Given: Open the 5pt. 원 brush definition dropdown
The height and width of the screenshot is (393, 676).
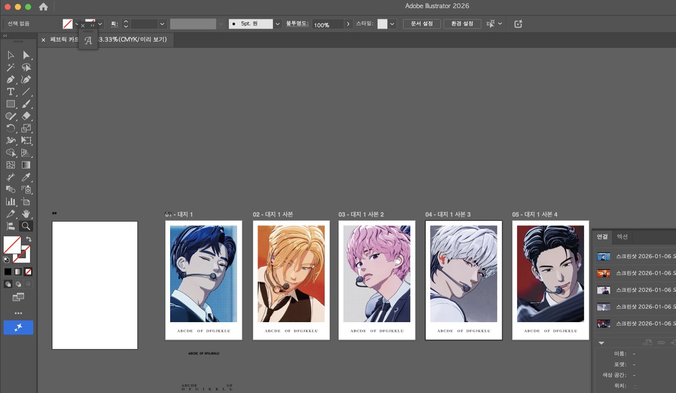Looking at the screenshot, I should click(x=277, y=24).
